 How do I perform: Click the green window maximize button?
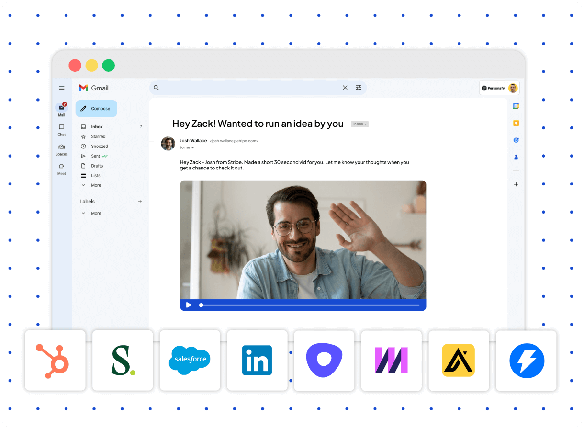coord(109,65)
